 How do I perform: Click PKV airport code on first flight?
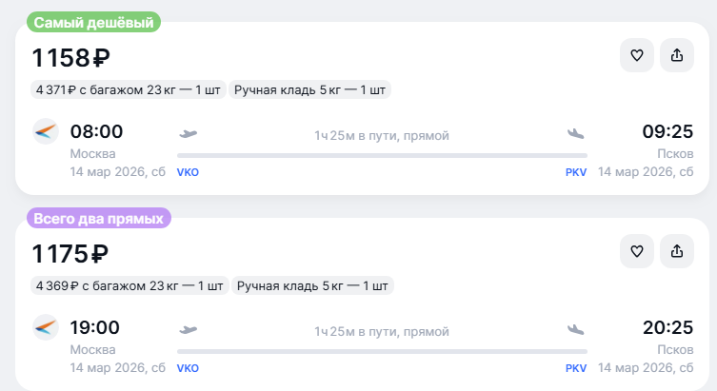pyautogui.click(x=576, y=172)
